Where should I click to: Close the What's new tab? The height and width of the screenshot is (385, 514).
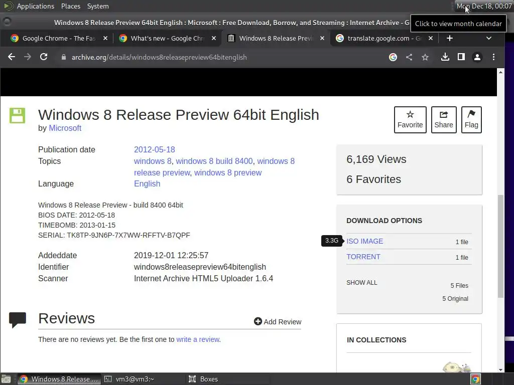click(x=214, y=38)
